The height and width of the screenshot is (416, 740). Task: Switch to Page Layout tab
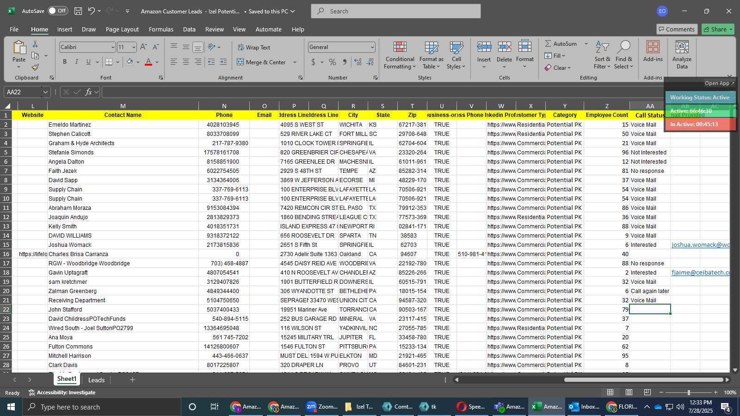pos(122,29)
